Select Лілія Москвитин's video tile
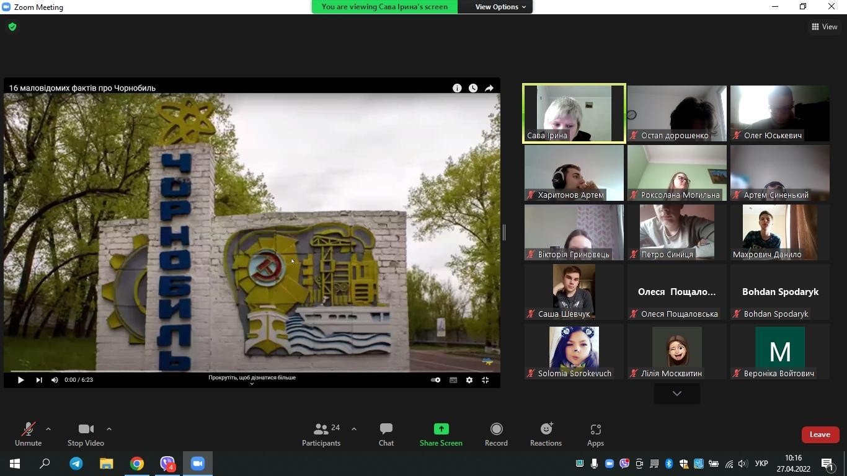847x476 pixels. 677,351
